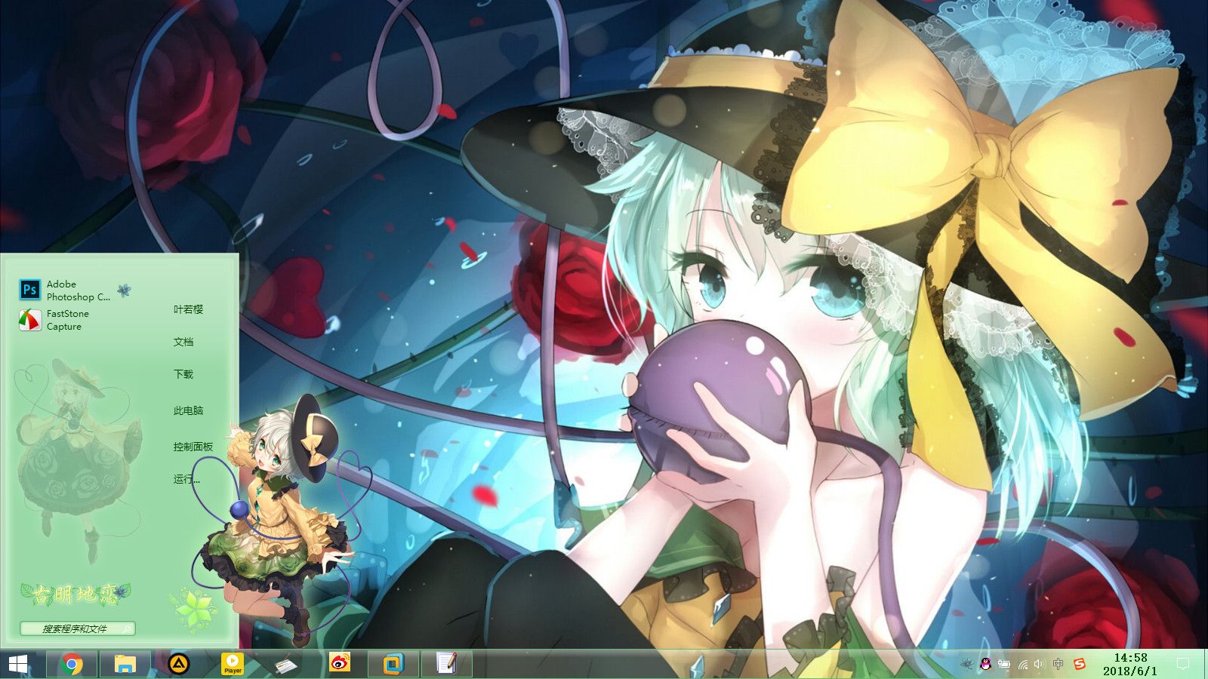
Task: Switch the 中 input language indicator
Action: click(1059, 664)
